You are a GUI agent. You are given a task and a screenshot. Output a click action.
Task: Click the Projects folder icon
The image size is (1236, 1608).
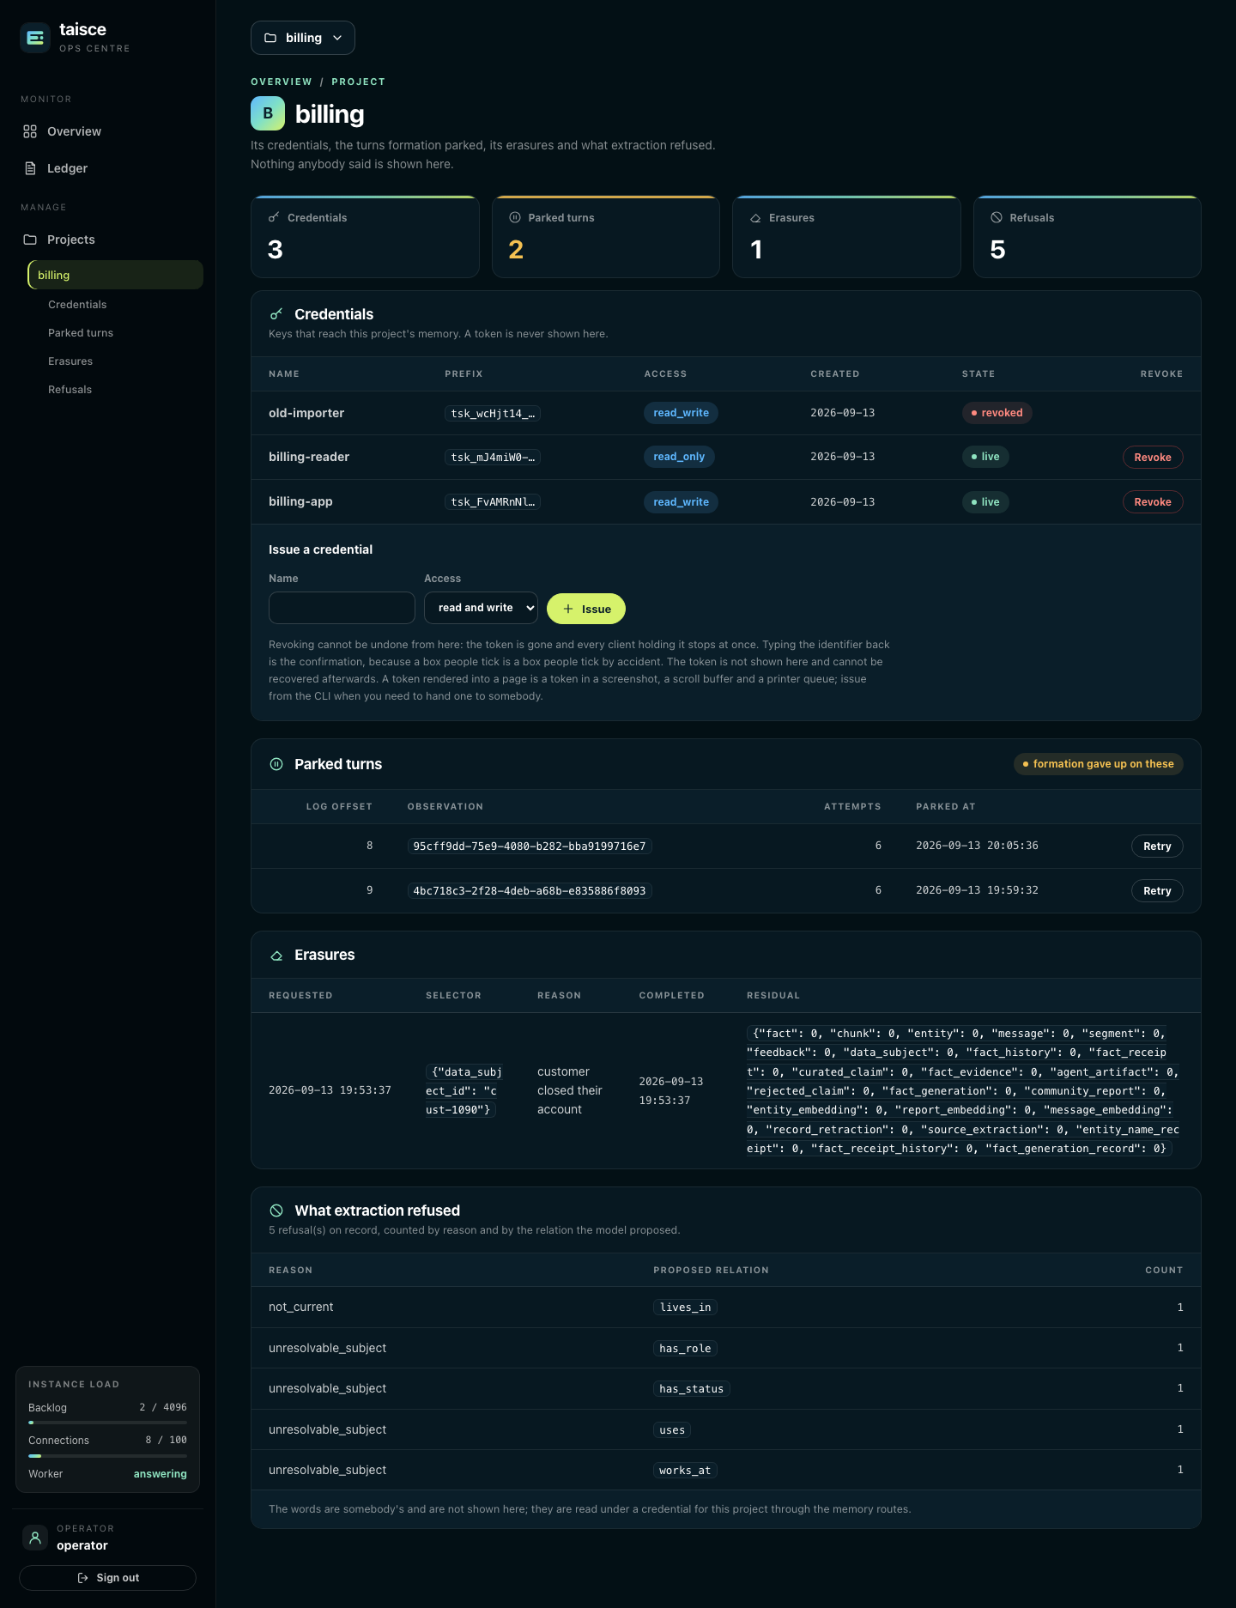30,240
